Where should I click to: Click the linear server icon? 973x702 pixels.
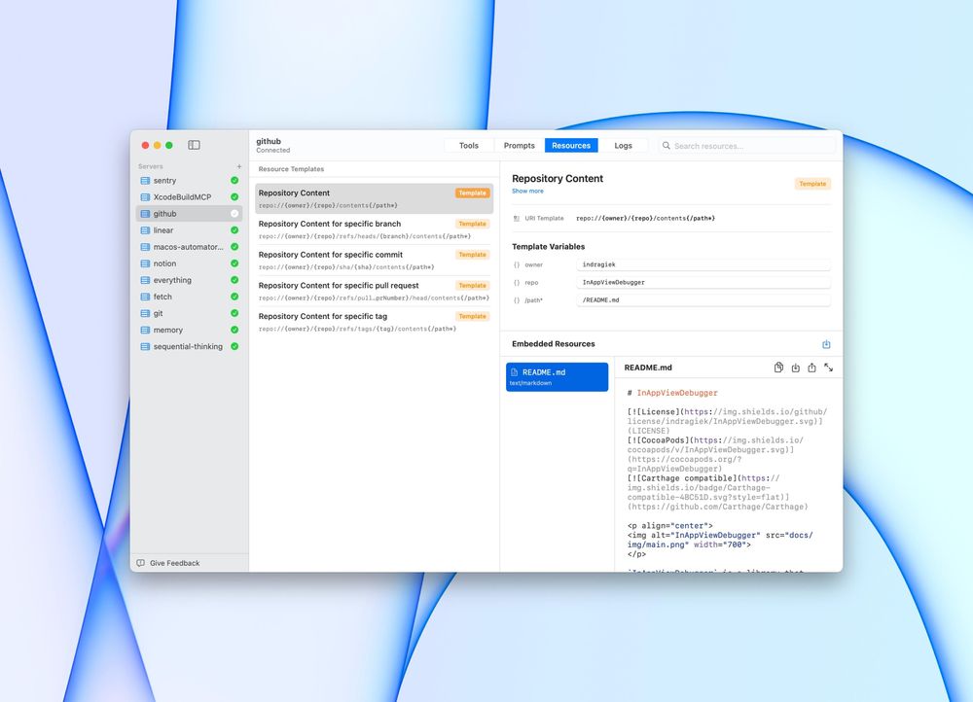click(145, 230)
